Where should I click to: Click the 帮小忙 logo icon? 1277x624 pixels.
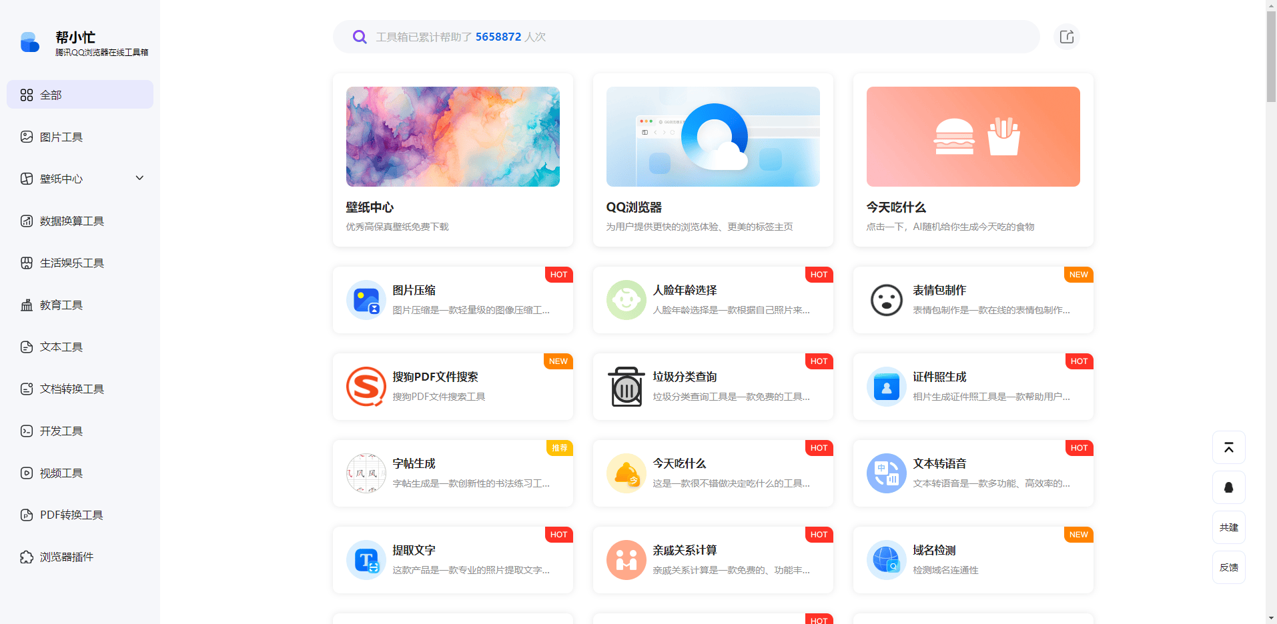30,42
